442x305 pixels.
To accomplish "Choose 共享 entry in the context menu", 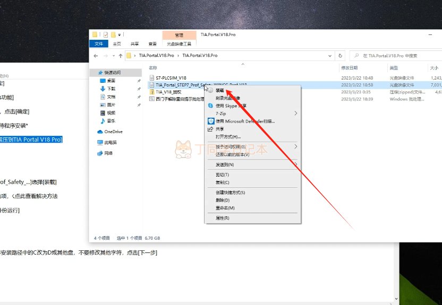I will pos(252,129).
